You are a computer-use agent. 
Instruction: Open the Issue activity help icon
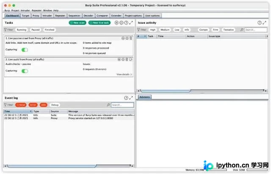pyautogui.click(x=260, y=22)
